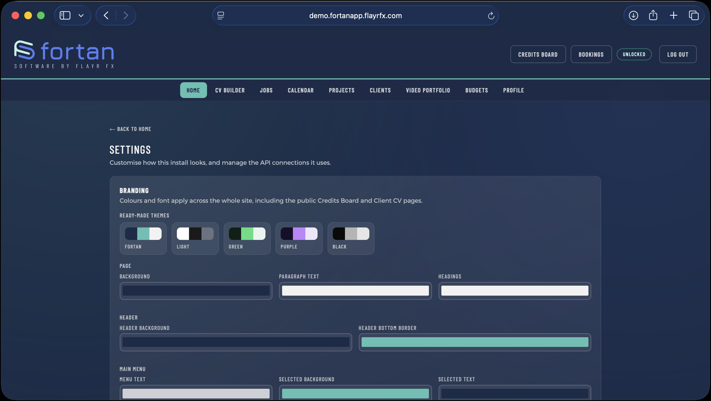Image resolution: width=711 pixels, height=401 pixels.
Task: Go forward with the forward arrow
Action: click(126, 15)
